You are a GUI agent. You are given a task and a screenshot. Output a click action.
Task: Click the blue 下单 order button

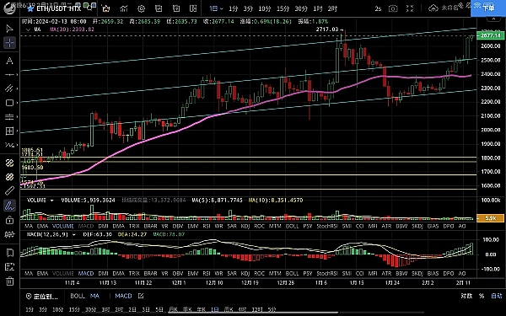coord(488,8)
